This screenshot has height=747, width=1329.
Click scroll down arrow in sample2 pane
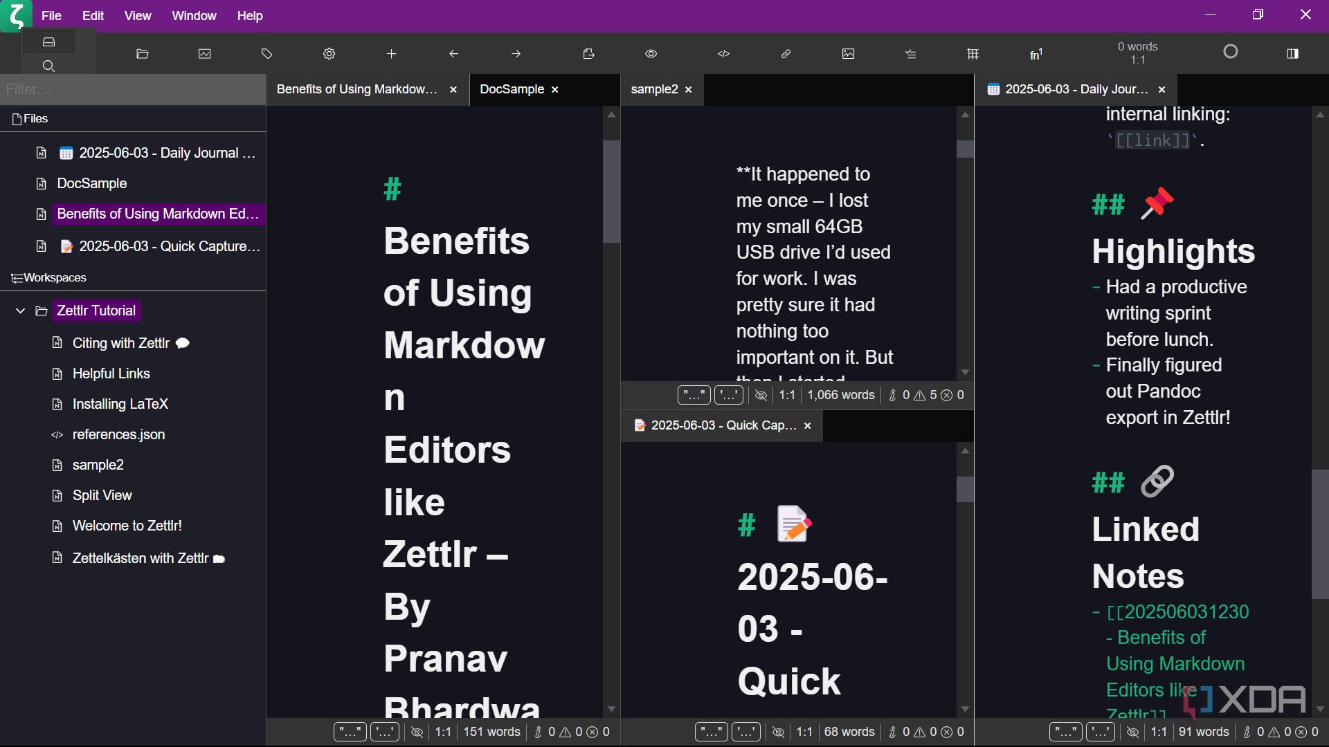coord(965,372)
